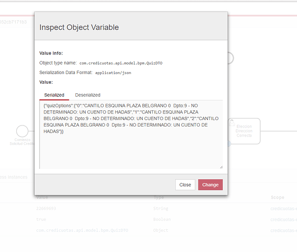Viewport: 297px width, 252px height.
Task: Open the scope link in the Object row
Action: 283,230
